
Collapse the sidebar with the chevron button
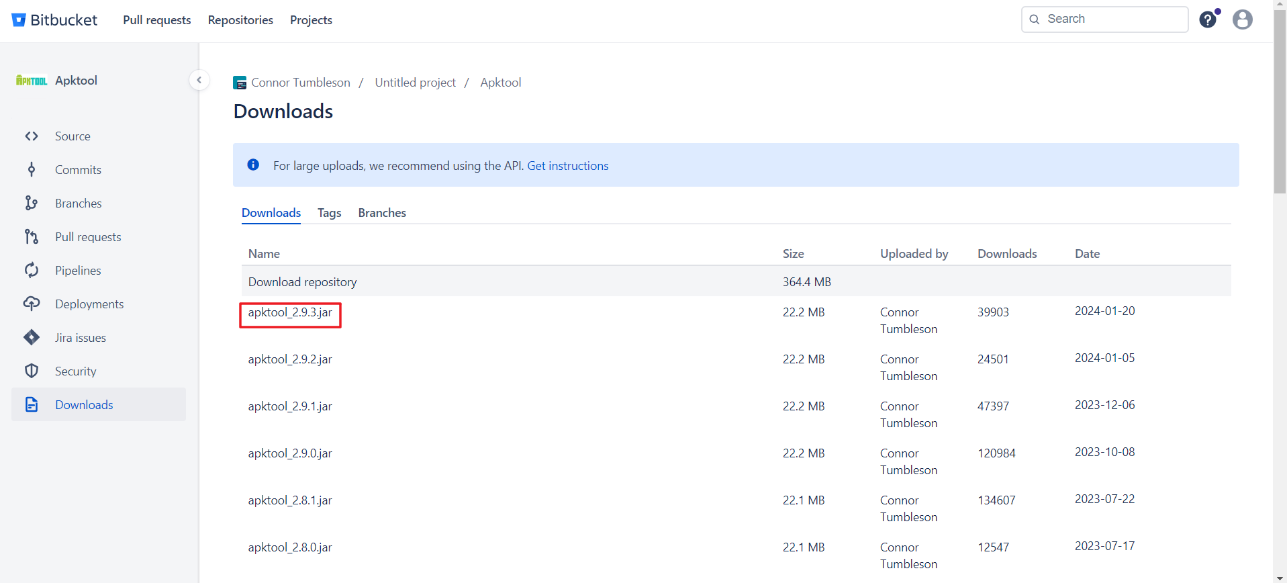coord(199,80)
